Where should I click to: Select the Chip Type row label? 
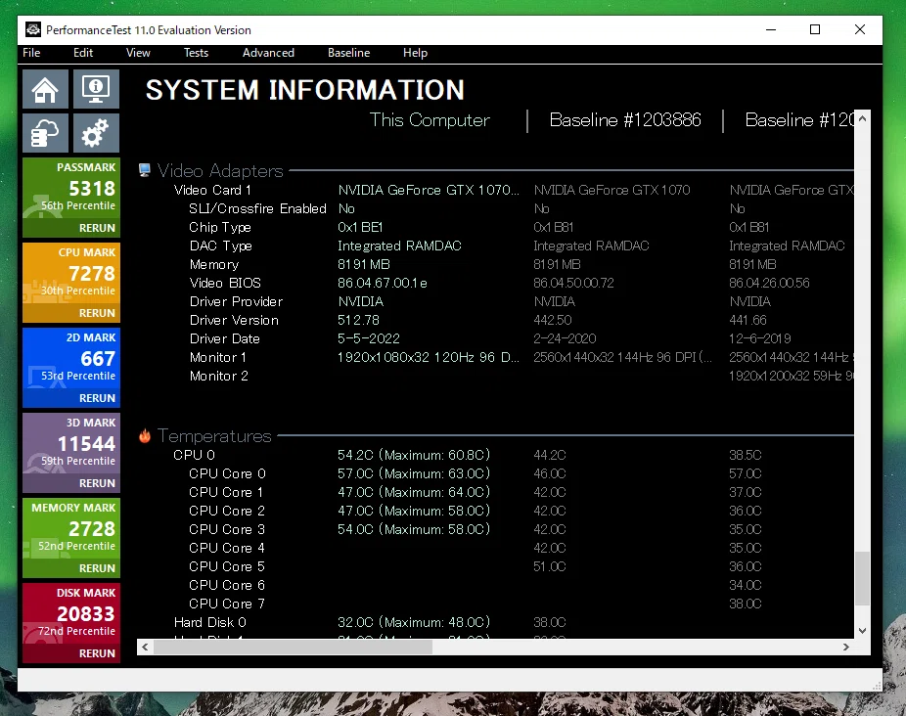(x=220, y=227)
